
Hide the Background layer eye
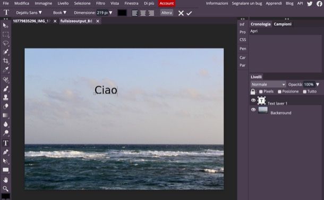(253, 110)
